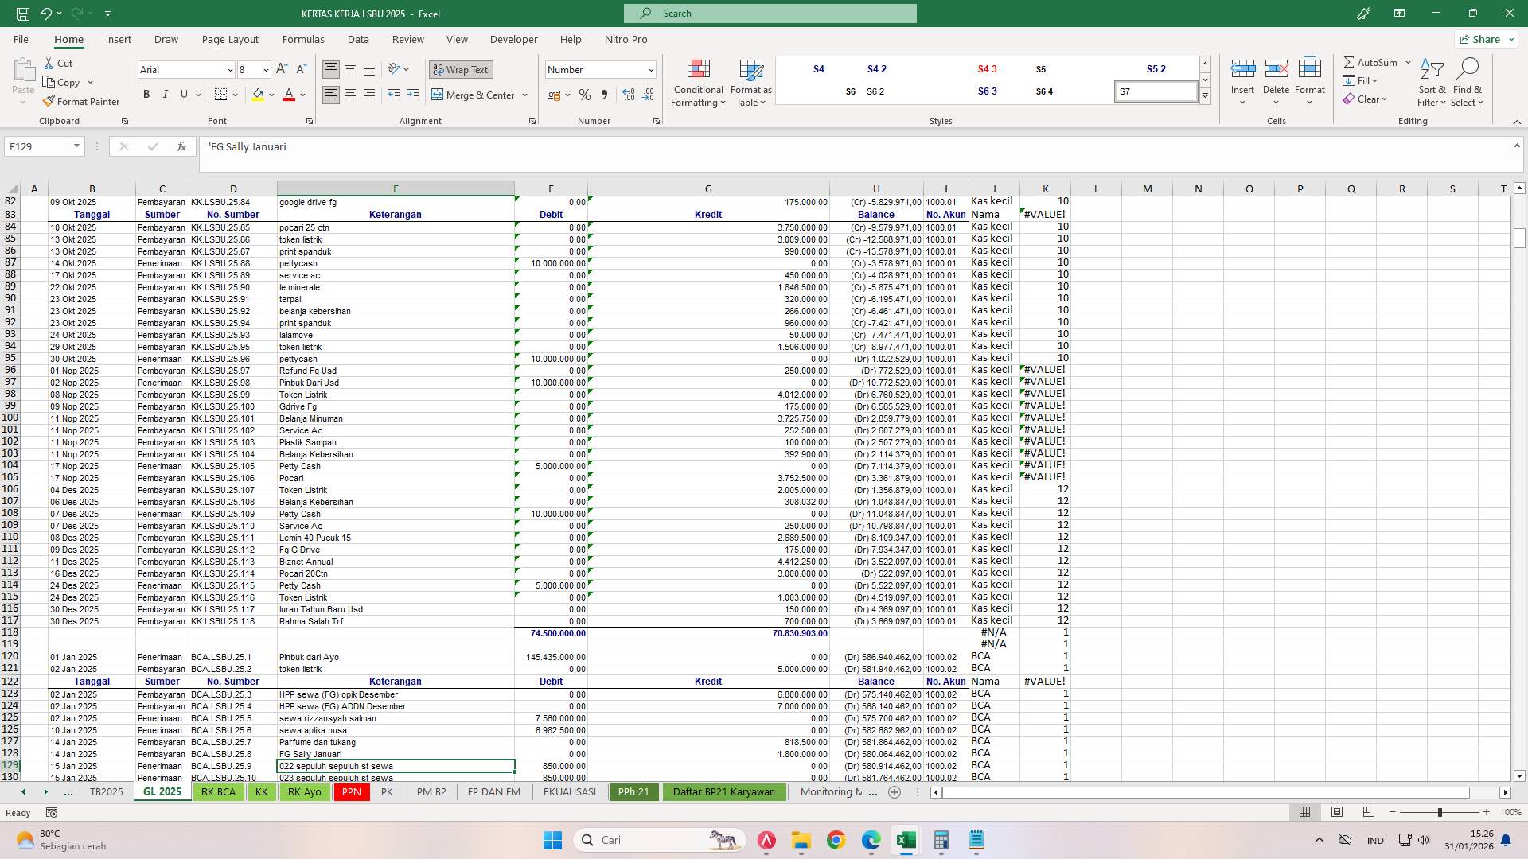Expand the Fill Color dropdown arrow
This screenshot has width=1528, height=859.
click(271, 95)
